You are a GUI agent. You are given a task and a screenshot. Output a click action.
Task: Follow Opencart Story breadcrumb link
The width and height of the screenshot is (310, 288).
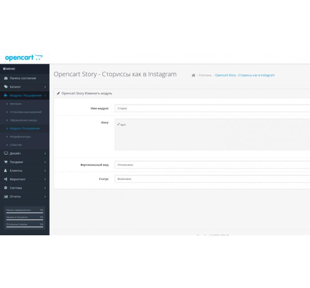[x=245, y=75]
